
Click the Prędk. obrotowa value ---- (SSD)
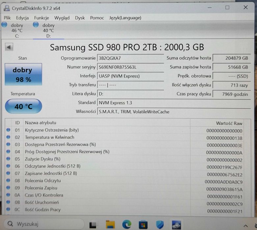pos(232,76)
